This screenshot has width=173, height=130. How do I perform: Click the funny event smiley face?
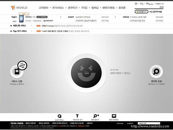pyautogui.click(x=86, y=73)
